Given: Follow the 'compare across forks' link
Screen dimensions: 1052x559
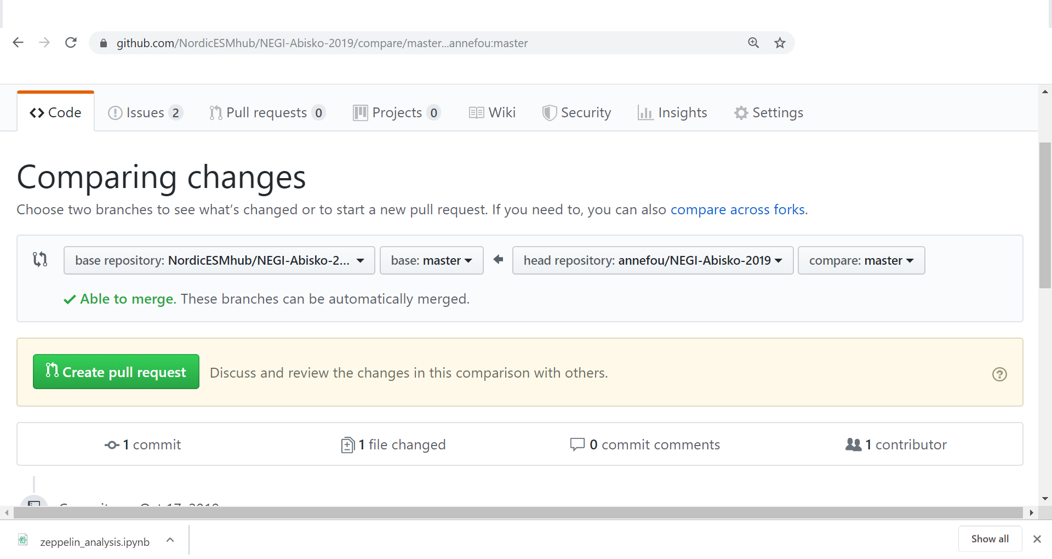Looking at the screenshot, I should (x=737, y=210).
